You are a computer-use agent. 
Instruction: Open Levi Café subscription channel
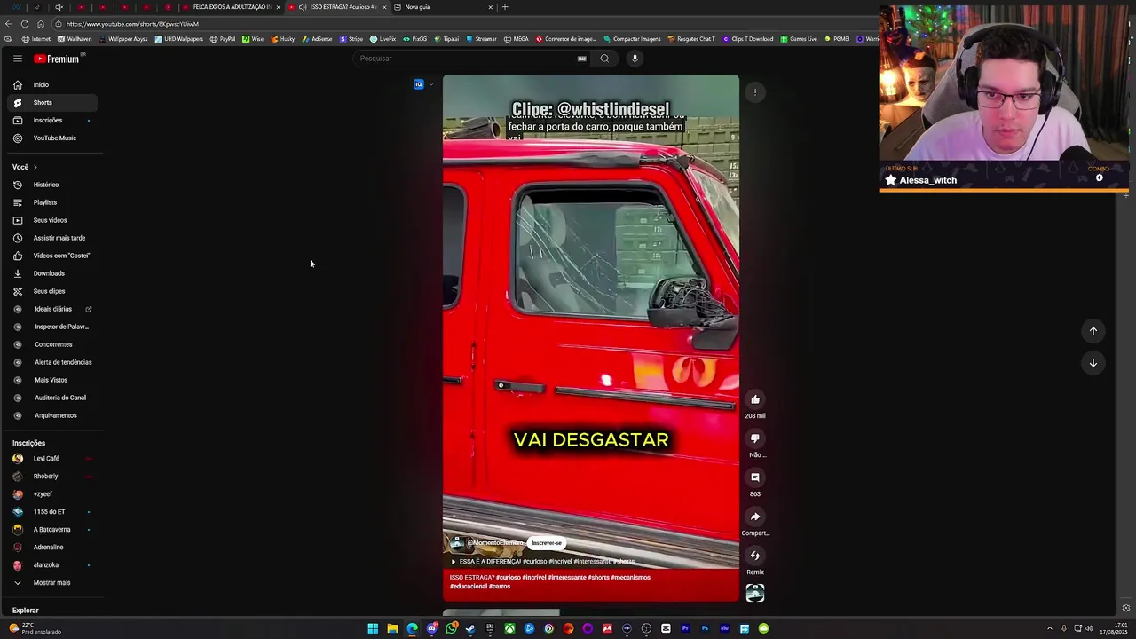click(51, 459)
